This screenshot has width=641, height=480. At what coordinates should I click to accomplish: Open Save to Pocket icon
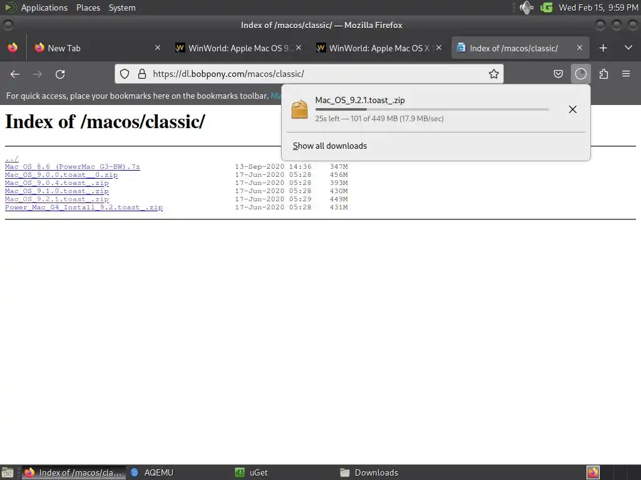558,74
